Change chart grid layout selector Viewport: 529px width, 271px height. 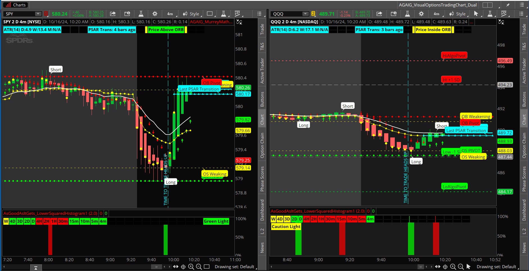point(488,5)
